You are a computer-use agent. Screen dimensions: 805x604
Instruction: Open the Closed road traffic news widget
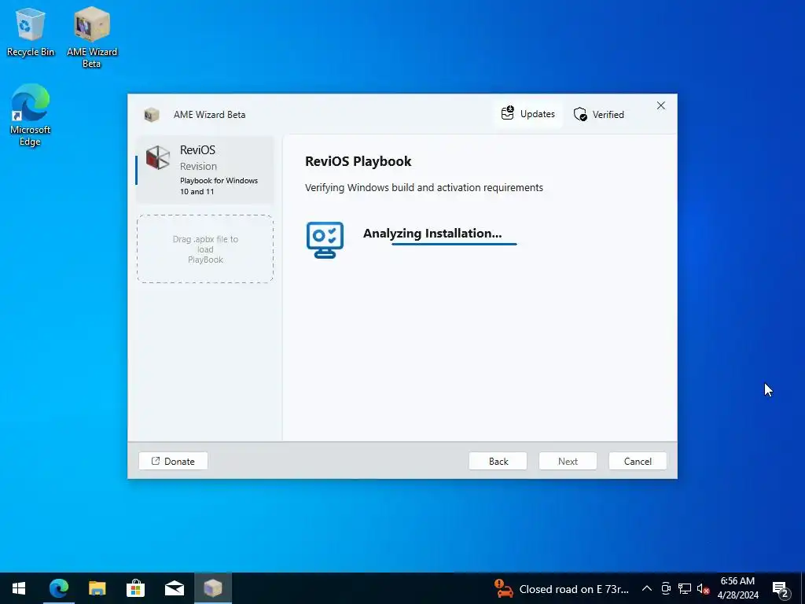tap(561, 588)
